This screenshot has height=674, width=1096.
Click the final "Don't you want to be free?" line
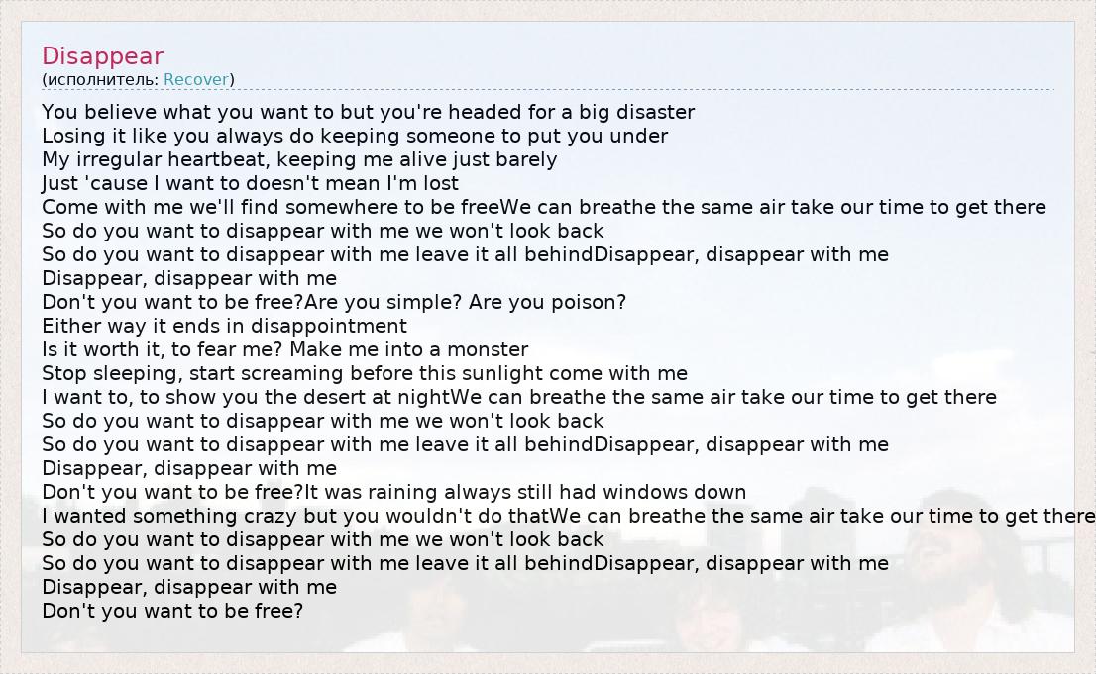tap(172, 611)
